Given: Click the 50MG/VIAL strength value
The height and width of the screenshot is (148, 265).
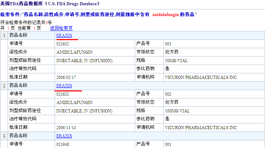Looking at the screenshot, I should (x=176, y=61).
